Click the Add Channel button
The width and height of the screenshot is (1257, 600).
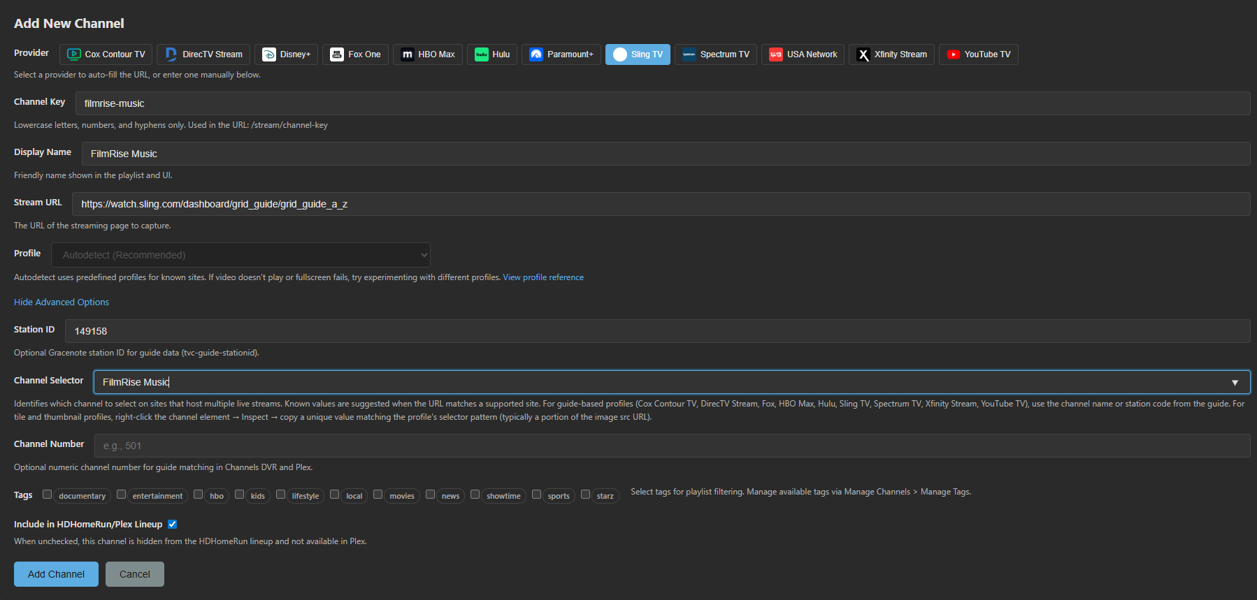[x=56, y=574]
